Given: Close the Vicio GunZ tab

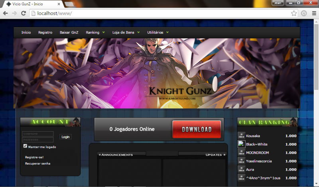Looking at the screenshot, I should [59, 4].
